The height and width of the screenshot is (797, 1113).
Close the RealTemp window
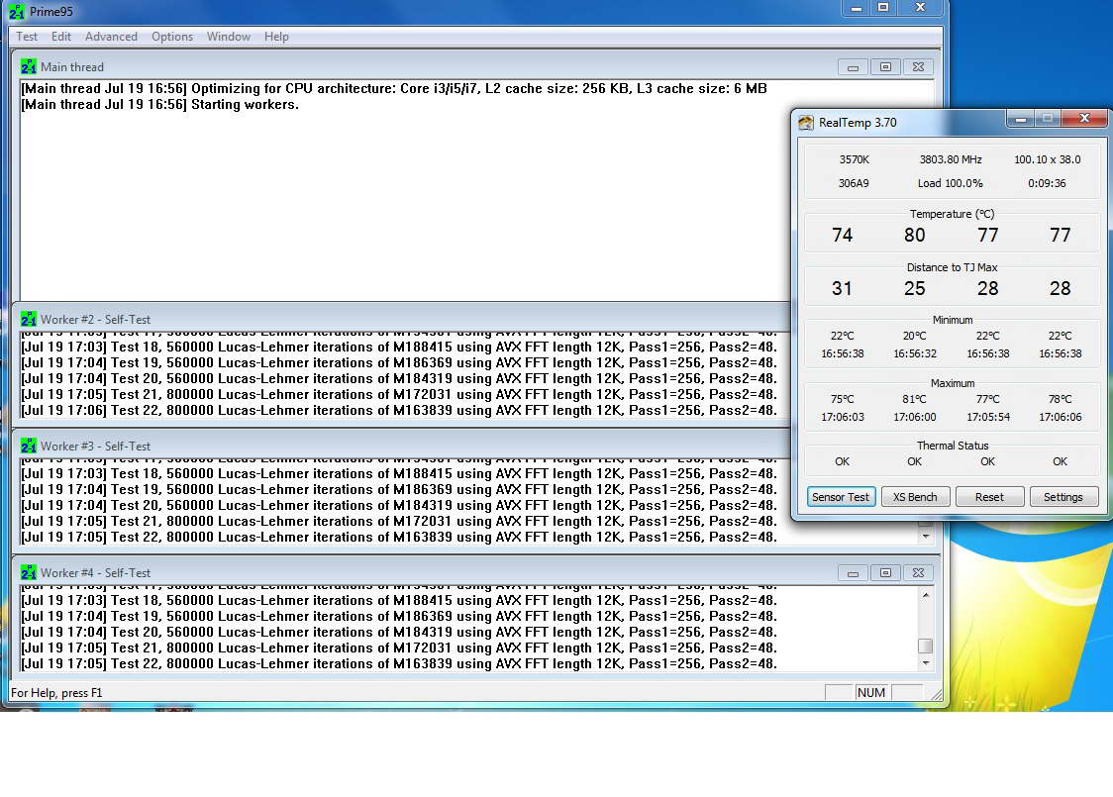pyautogui.click(x=1084, y=119)
